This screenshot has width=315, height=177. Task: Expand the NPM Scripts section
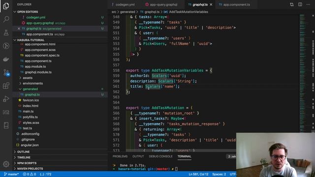pyautogui.click(x=27, y=163)
